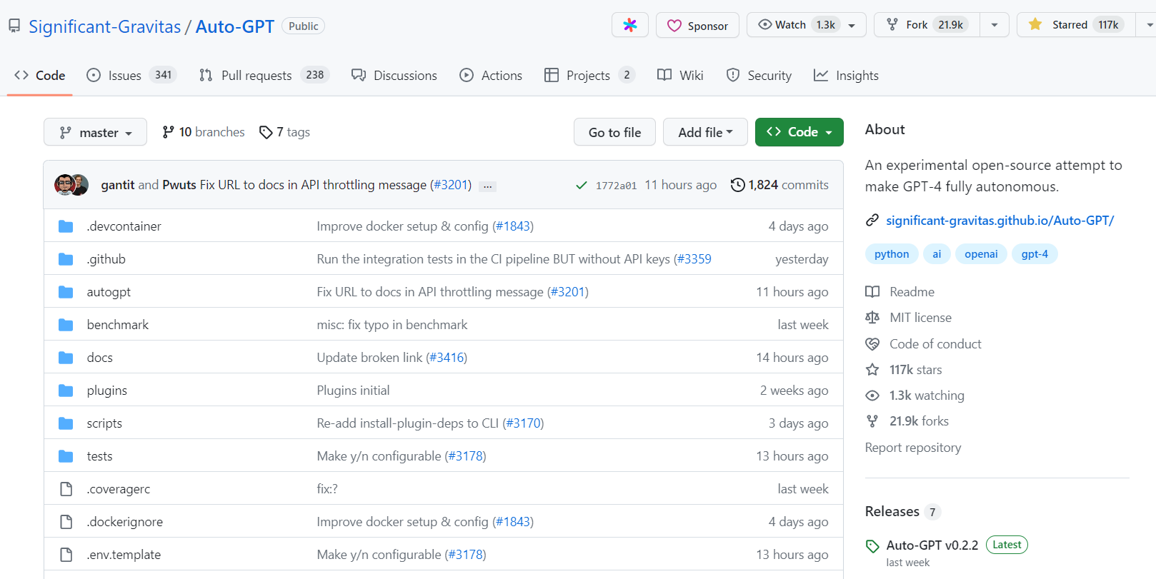The width and height of the screenshot is (1156, 579).
Task: Open the Auto-GPT repository name link
Action: [x=235, y=26]
